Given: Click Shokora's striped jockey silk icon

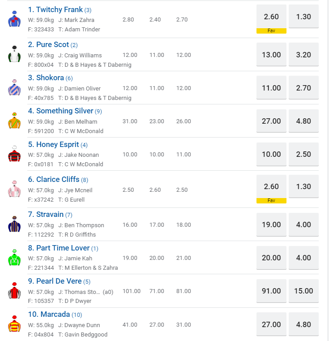Looking at the screenshot, I should [x=14, y=87].
